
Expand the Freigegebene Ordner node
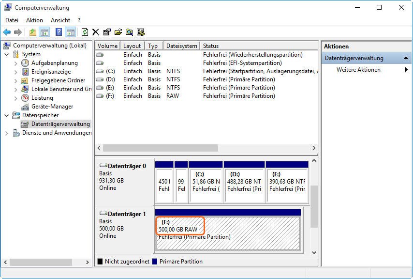pyautogui.click(x=16, y=81)
